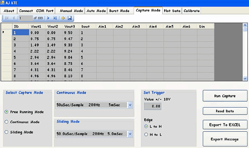Viewport: 249px width, 148px height.
Task: Click Vout3 cell showing 9.50
Action: 71,33
